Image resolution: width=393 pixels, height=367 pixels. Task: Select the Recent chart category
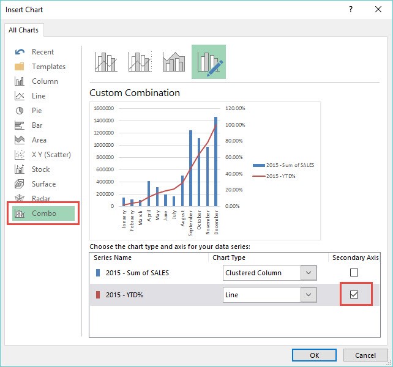click(x=43, y=52)
